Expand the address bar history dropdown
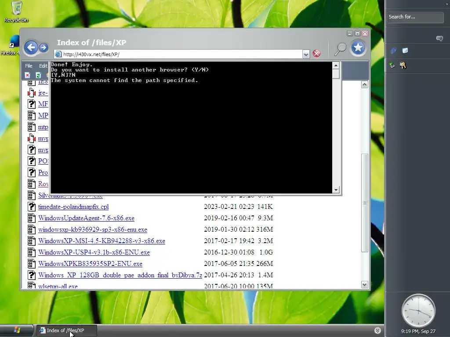The width and height of the screenshot is (450, 337). click(306, 54)
